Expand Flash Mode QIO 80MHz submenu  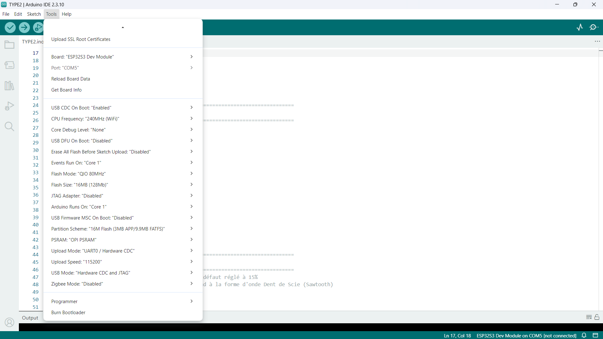point(123,174)
